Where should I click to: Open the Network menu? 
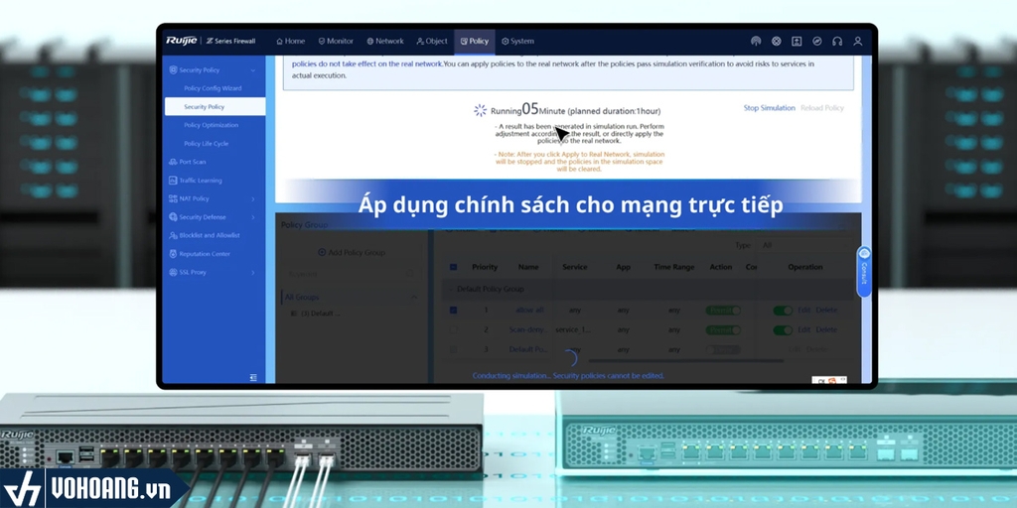(385, 41)
